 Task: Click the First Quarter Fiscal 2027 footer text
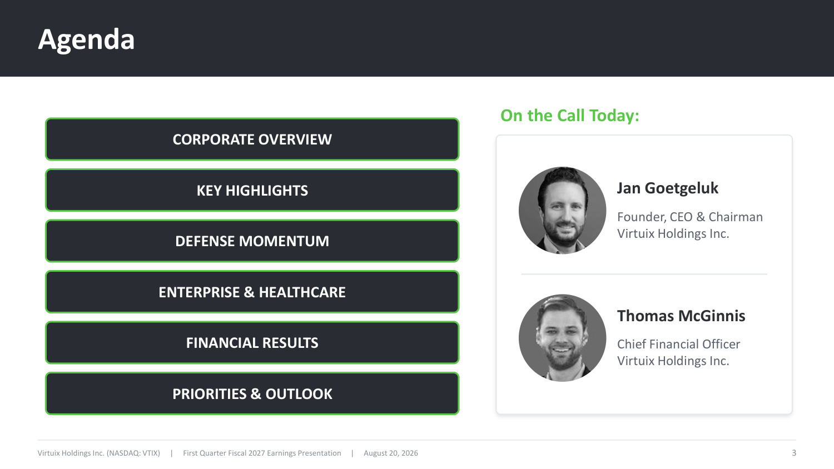[x=262, y=453]
